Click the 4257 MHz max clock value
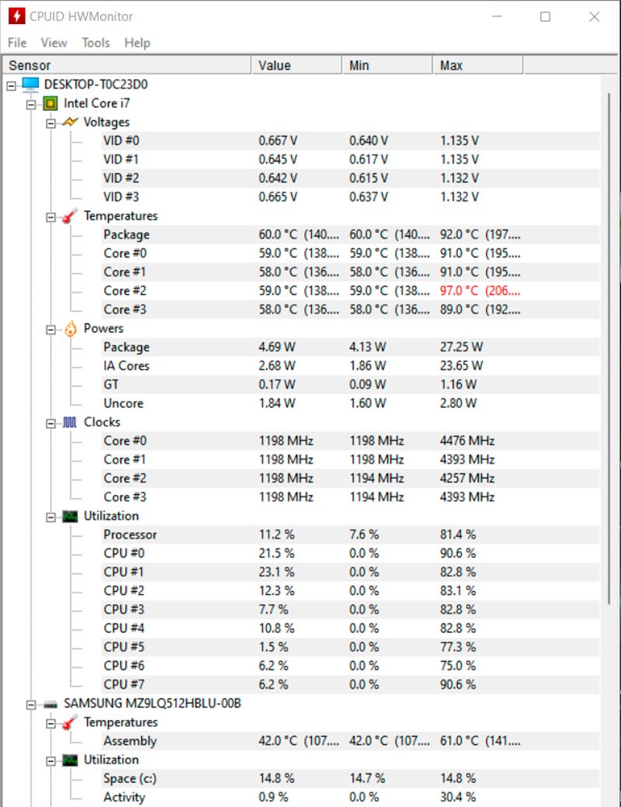The width and height of the screenshot is (621, 807). coord(467,478)
